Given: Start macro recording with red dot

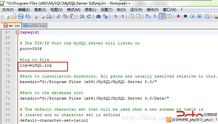Looking at the screenshot, I should coord(178,17).
